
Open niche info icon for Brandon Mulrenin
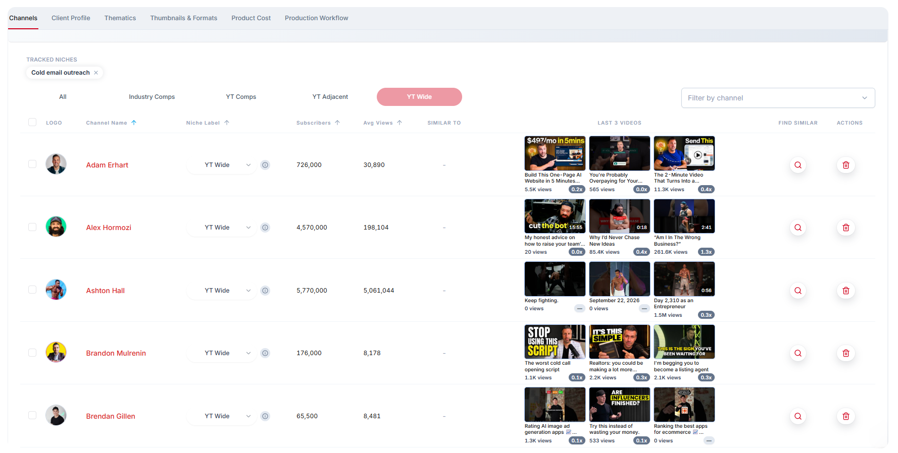click(265, 353)
